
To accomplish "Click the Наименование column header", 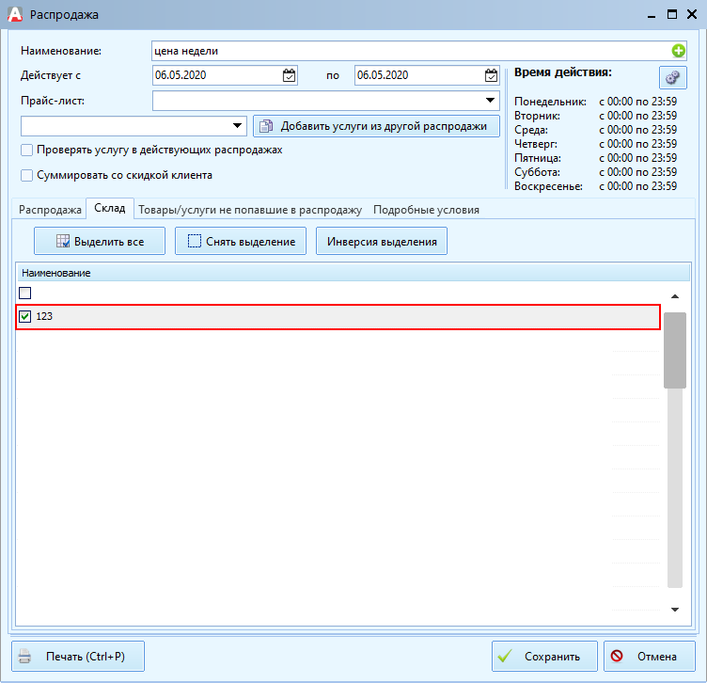I will click(353, 273).
